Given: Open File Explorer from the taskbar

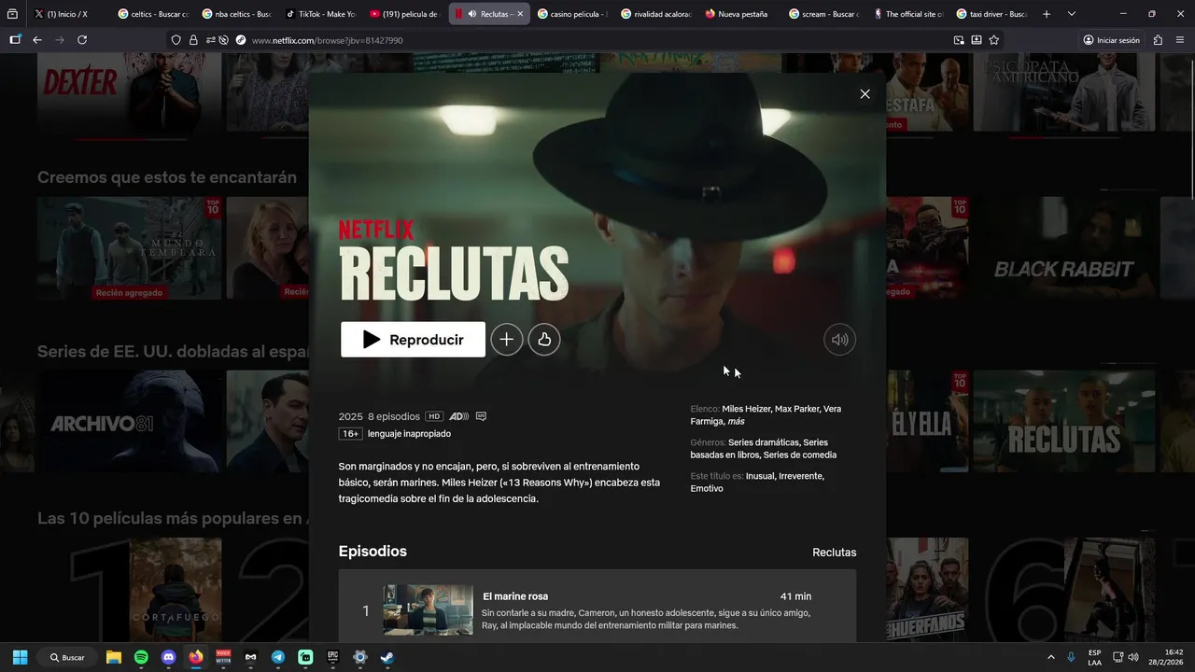Looking at the screenshot, I should pyautogui.click(x=114, y=657).
